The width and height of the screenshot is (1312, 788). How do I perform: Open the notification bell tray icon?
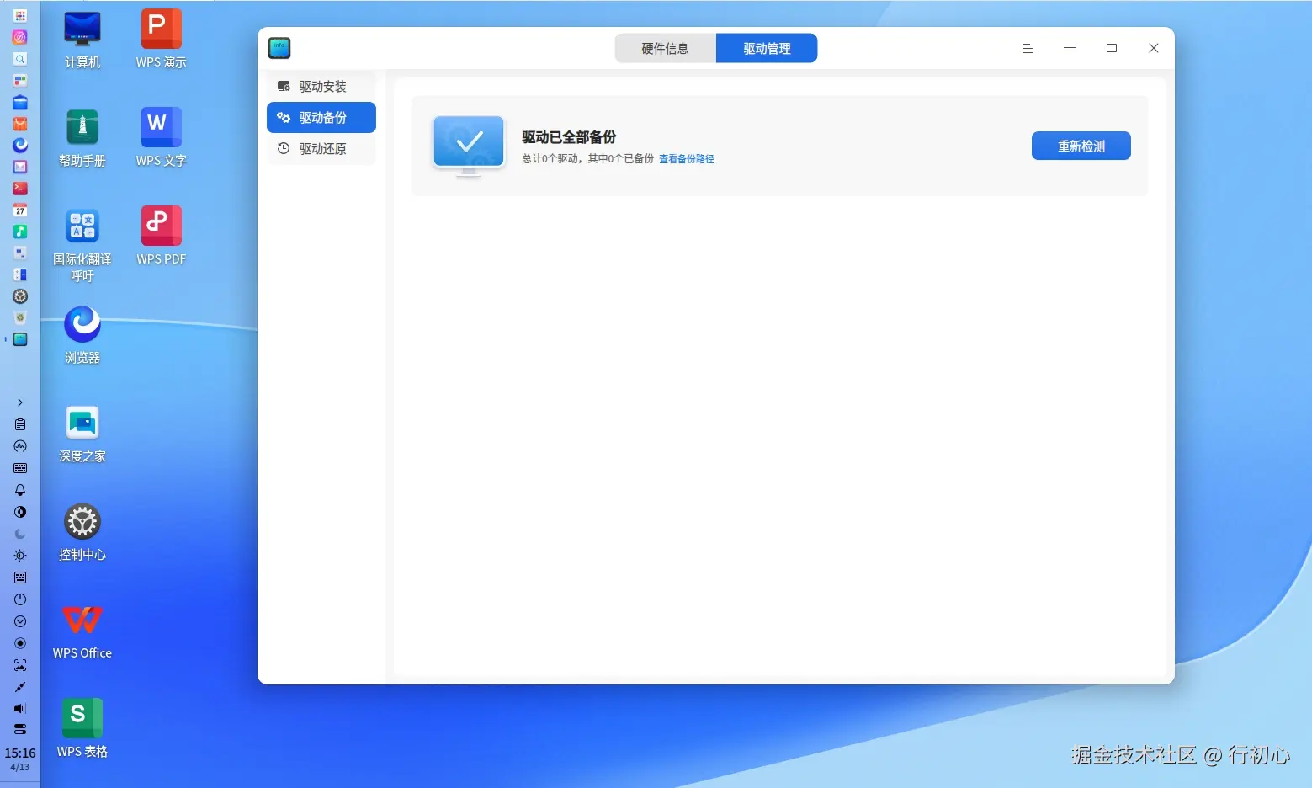20,490
